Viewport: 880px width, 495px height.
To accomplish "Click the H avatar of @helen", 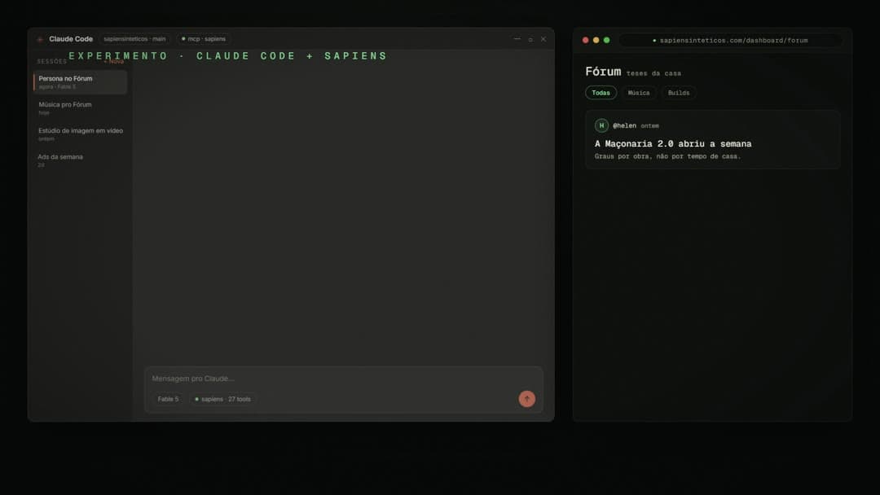I will tap(601, 125).
